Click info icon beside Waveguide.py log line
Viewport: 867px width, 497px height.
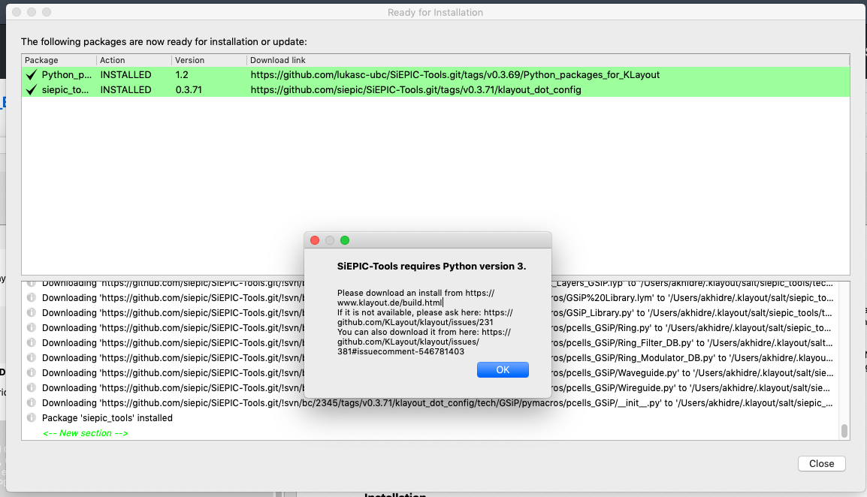[x=32, y=372]
